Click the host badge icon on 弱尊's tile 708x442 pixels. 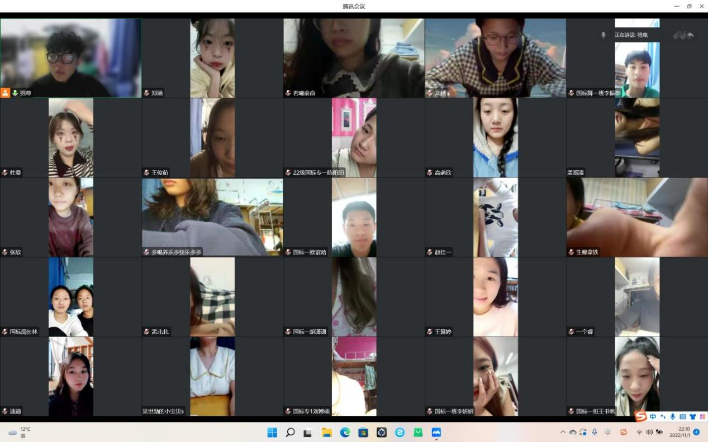tap(5, 93)
